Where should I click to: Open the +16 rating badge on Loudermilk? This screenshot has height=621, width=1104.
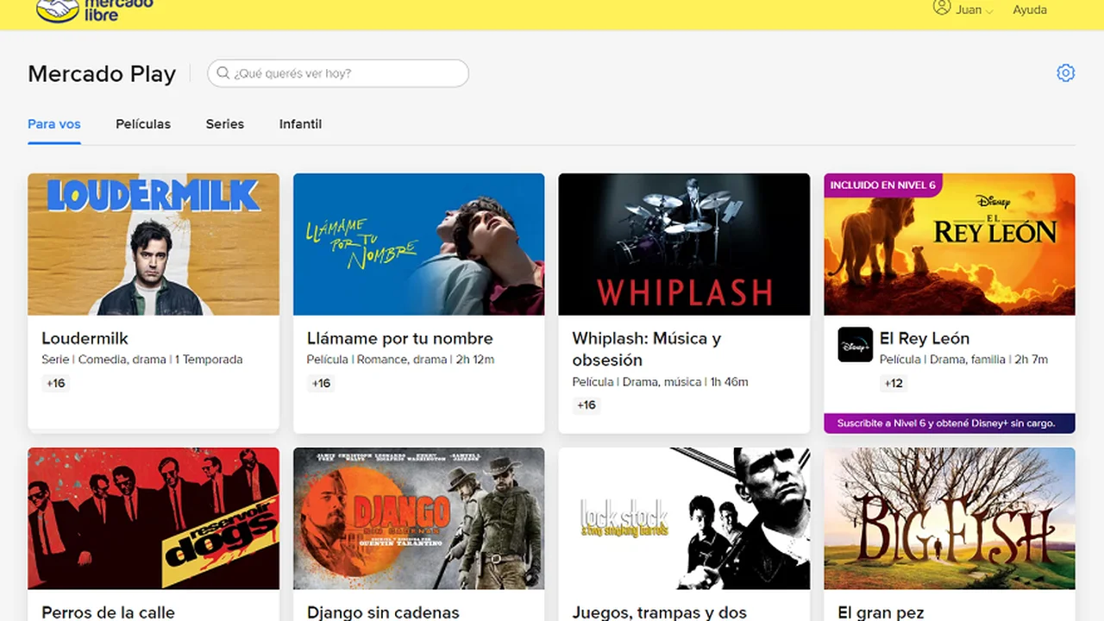point(55,383)
